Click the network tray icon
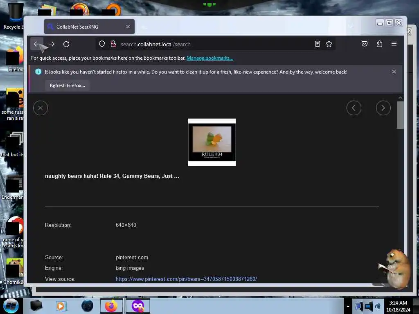This screenshot has height=314, width=419. 369,306
